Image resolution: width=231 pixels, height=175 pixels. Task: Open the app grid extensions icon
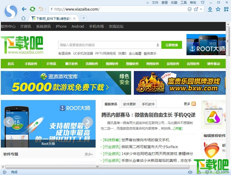click(x=226, y=9)
